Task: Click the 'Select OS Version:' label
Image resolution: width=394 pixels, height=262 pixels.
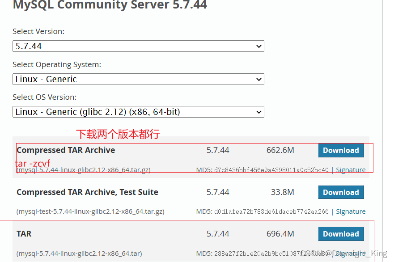Action: point(44,97)
